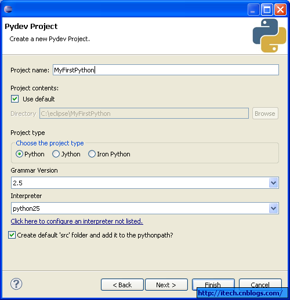The image size is (290, 300).
Task: Select the Jython project type radio
Action: (x=56, y=154)
